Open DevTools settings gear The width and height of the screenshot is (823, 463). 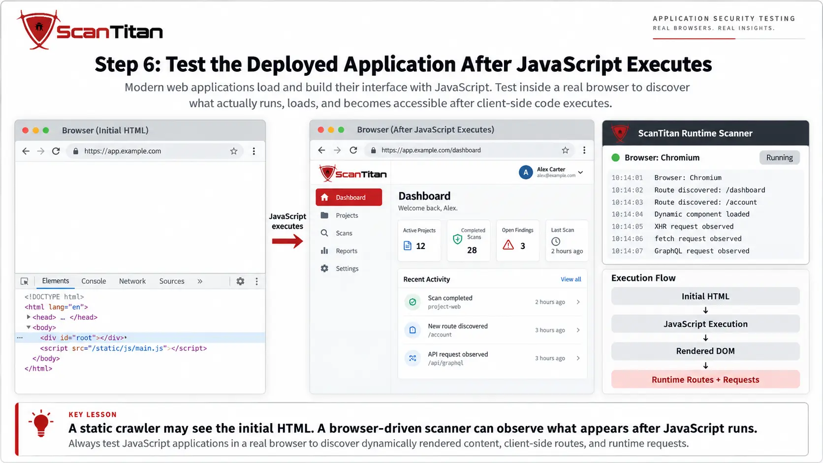click(240, 281)
